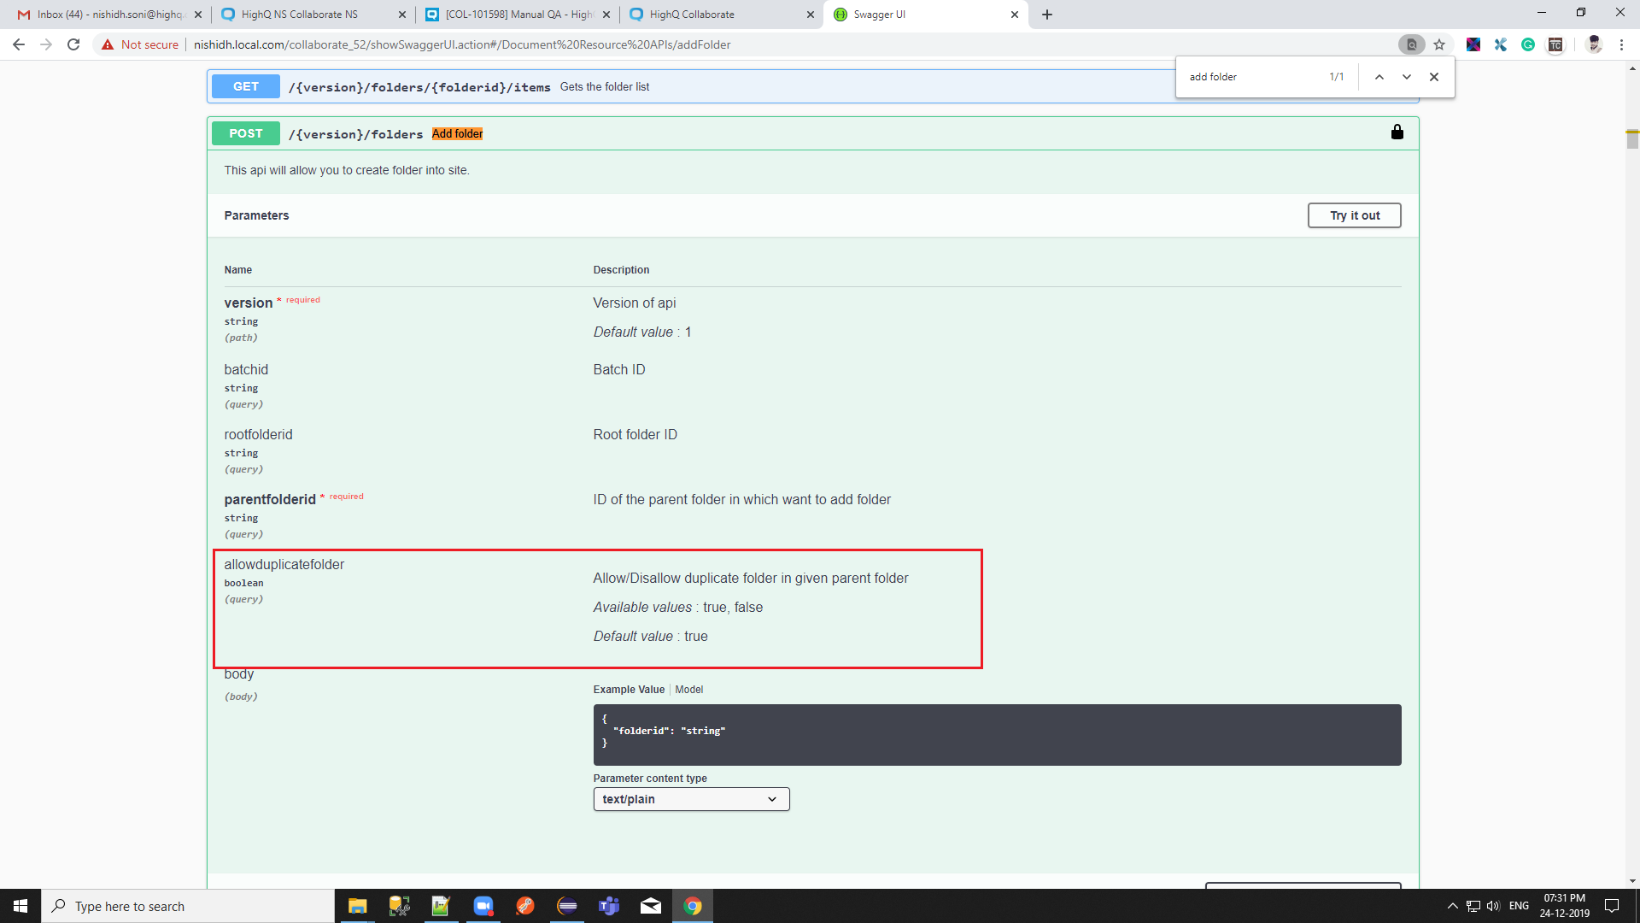Open the Zoom app in the taskbar

point(483,906)
